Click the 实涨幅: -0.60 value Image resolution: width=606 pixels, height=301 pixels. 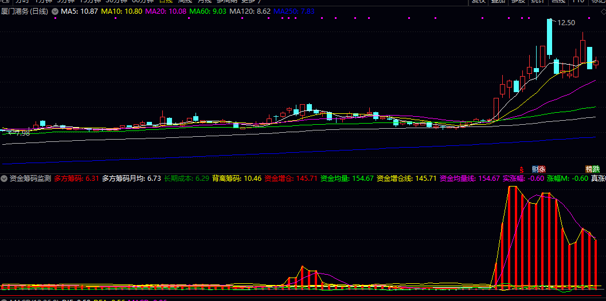(523, 179)
